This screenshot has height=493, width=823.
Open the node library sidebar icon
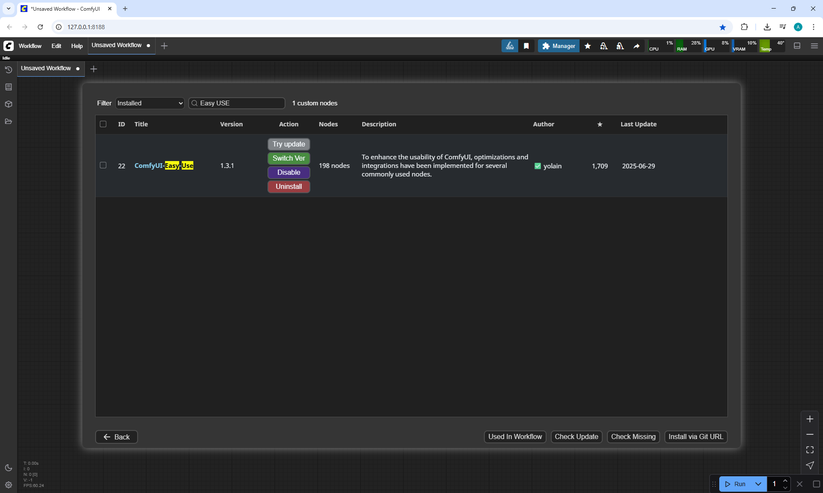[8, 87]
